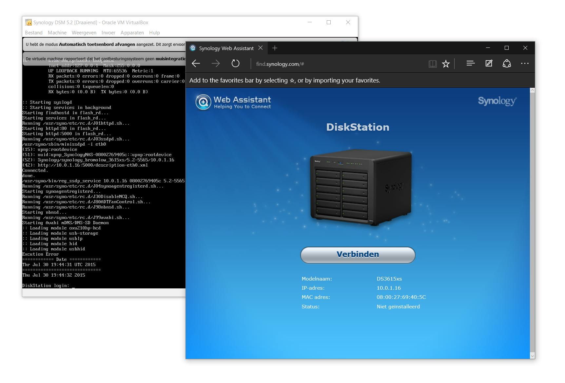Click the Edge back arrow button
The height and width of the screenshot is (383, 565).
coord(196,64)
